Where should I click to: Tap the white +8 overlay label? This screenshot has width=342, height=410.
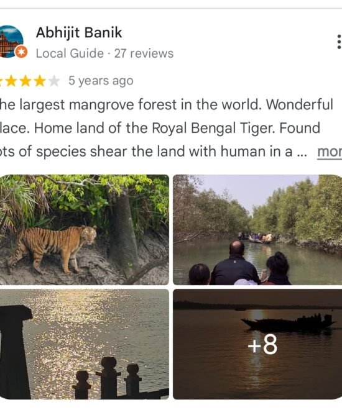point(262,345)
